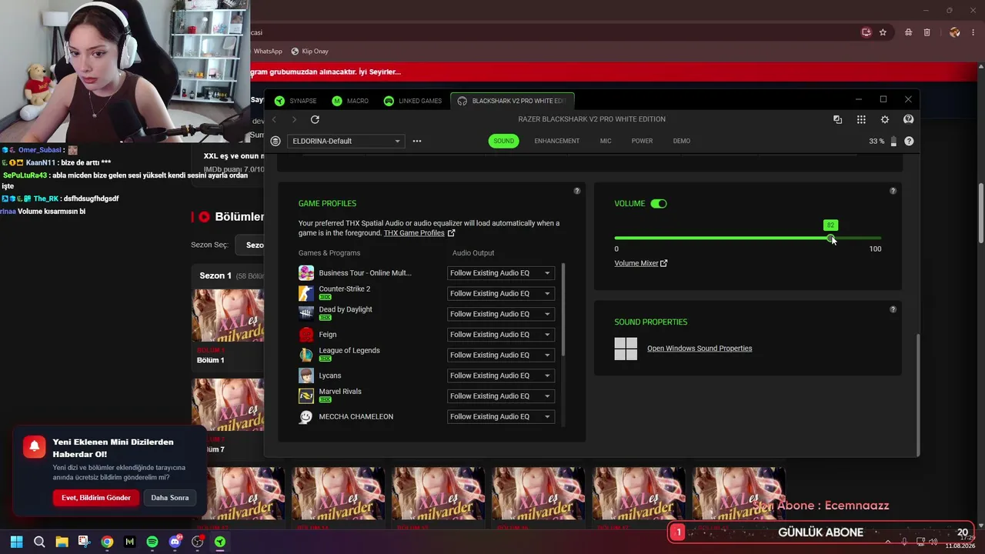This screenshot has width=985, height=554.
Task: Open Audio Output dropdown for Business Tour
Action: (501, 273)
